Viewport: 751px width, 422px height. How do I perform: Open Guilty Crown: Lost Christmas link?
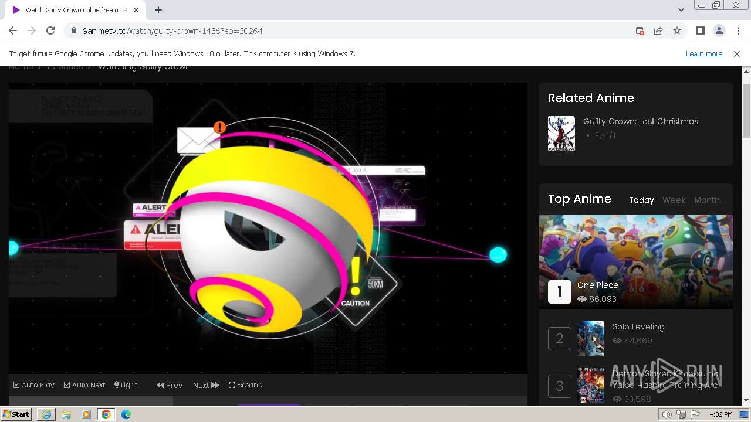click(x=641, y=121)
